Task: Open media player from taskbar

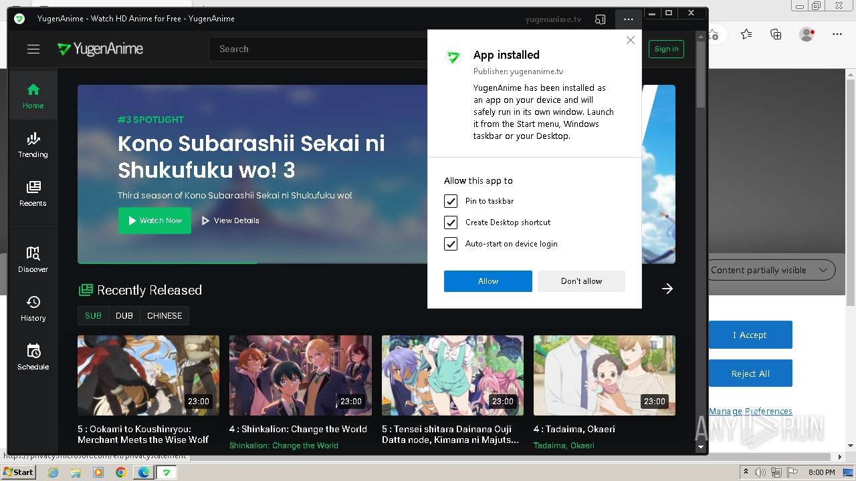Action: click(x=98, y=472)
